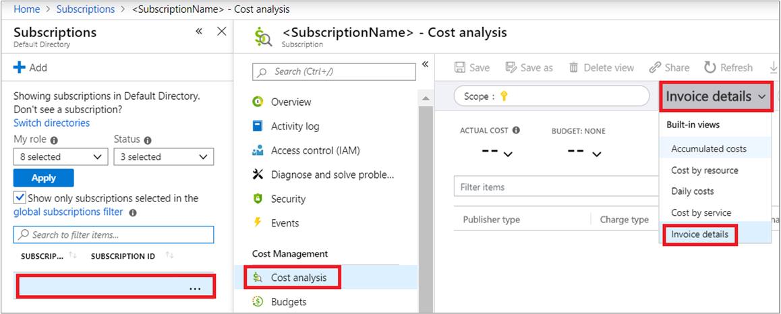This screenshot has height=314, width=781.
Task: Expand the Actual Cost chevron
Action: tap(508, 155)
